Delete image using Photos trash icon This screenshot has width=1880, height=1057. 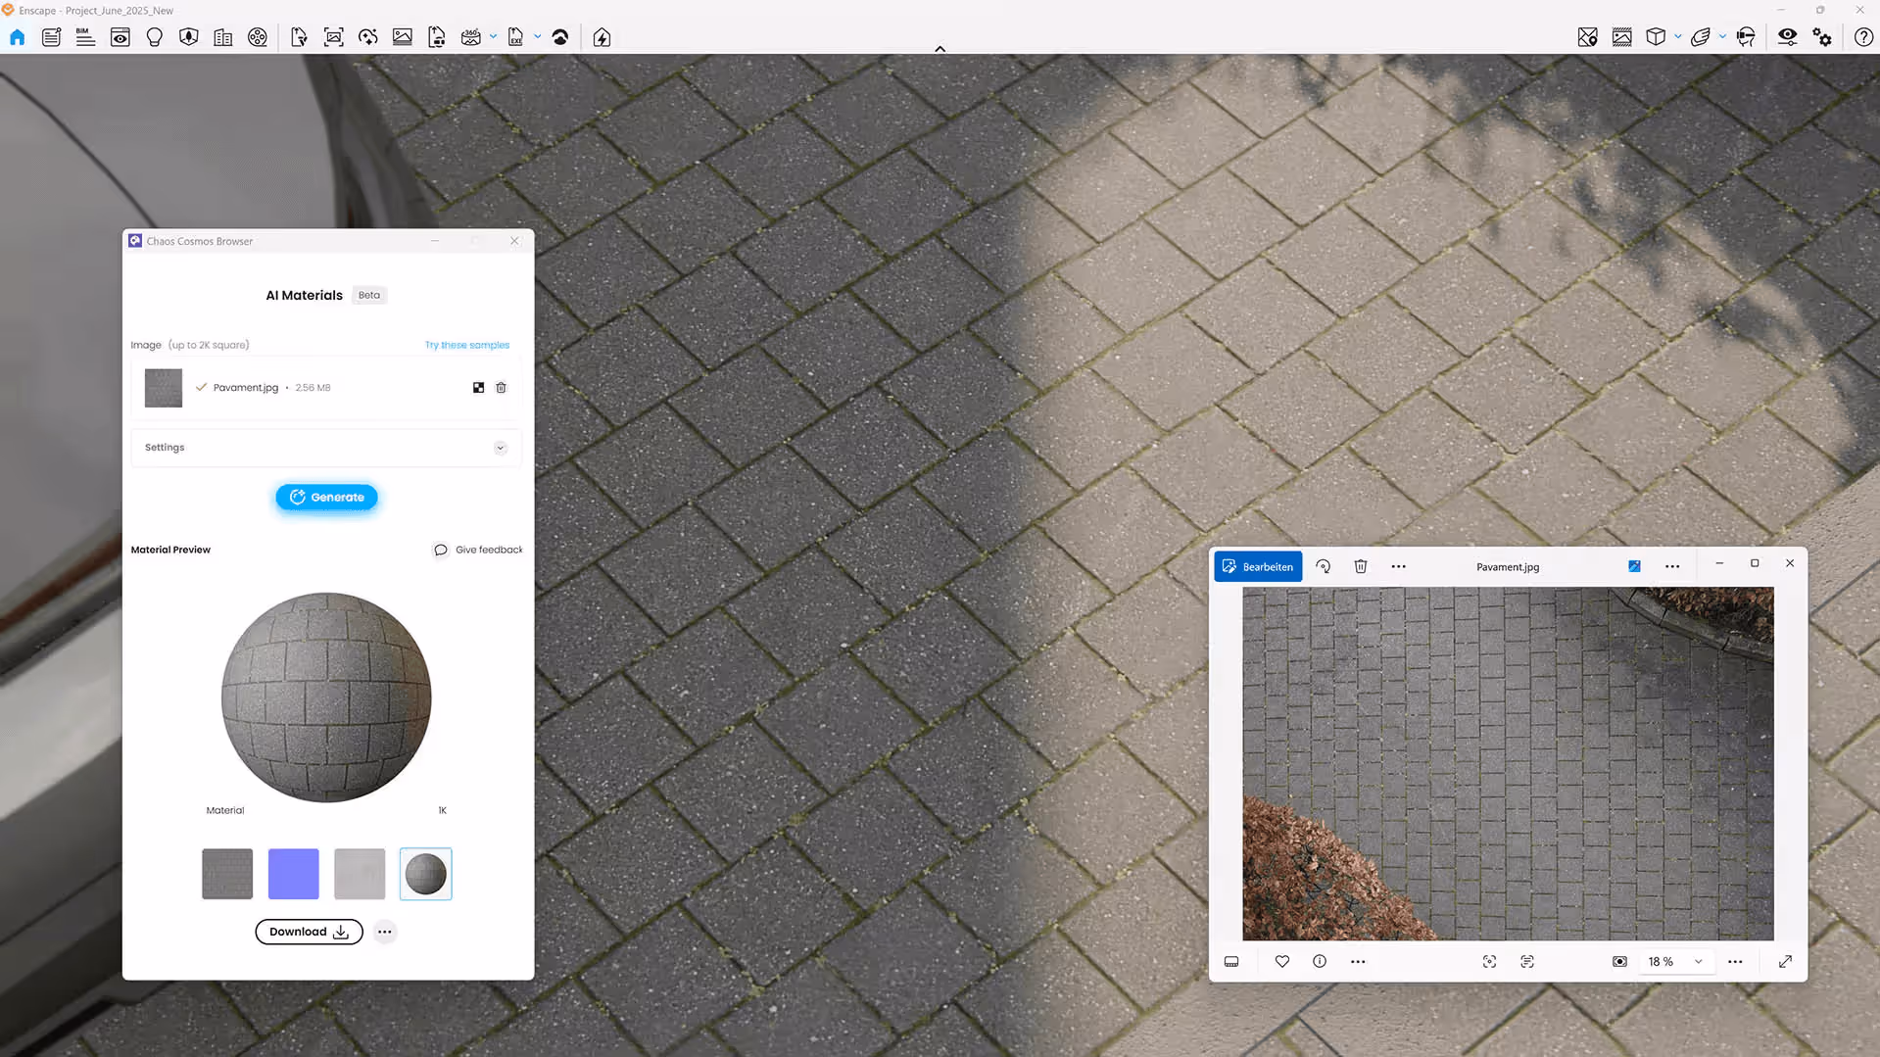[x=1360, y=566]
